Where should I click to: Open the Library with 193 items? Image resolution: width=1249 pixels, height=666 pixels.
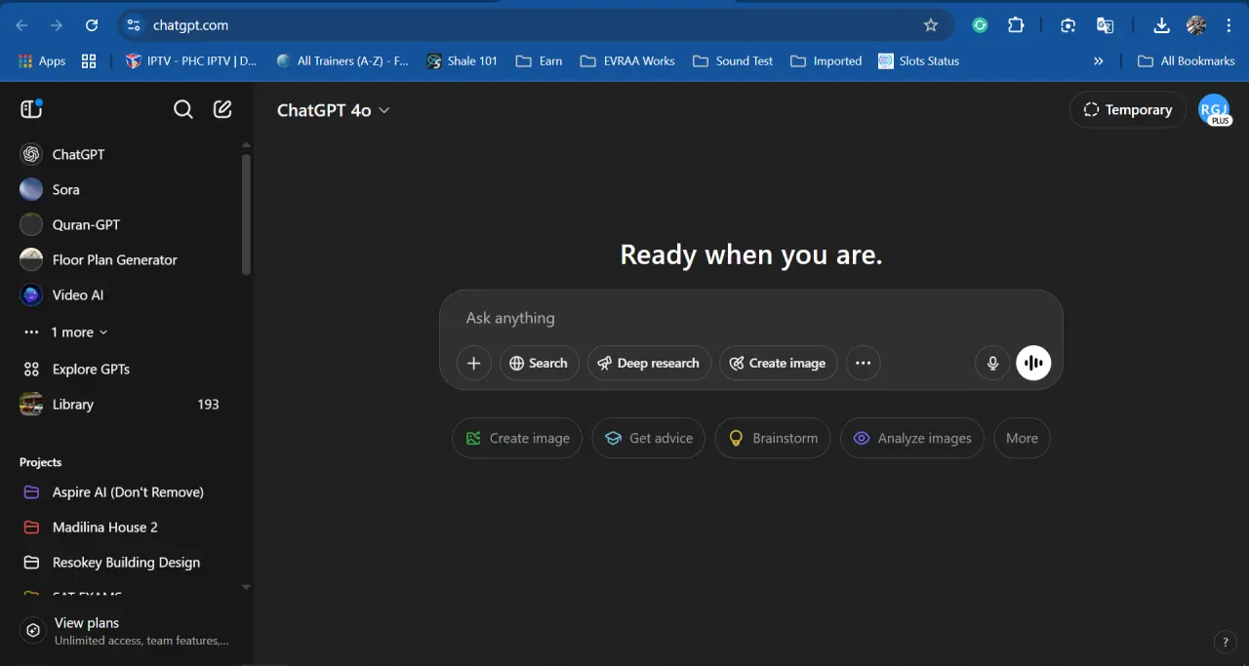[123, 404]
